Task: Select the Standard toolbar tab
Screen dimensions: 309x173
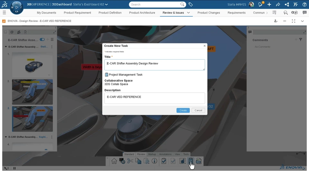Action: (129, 154)
